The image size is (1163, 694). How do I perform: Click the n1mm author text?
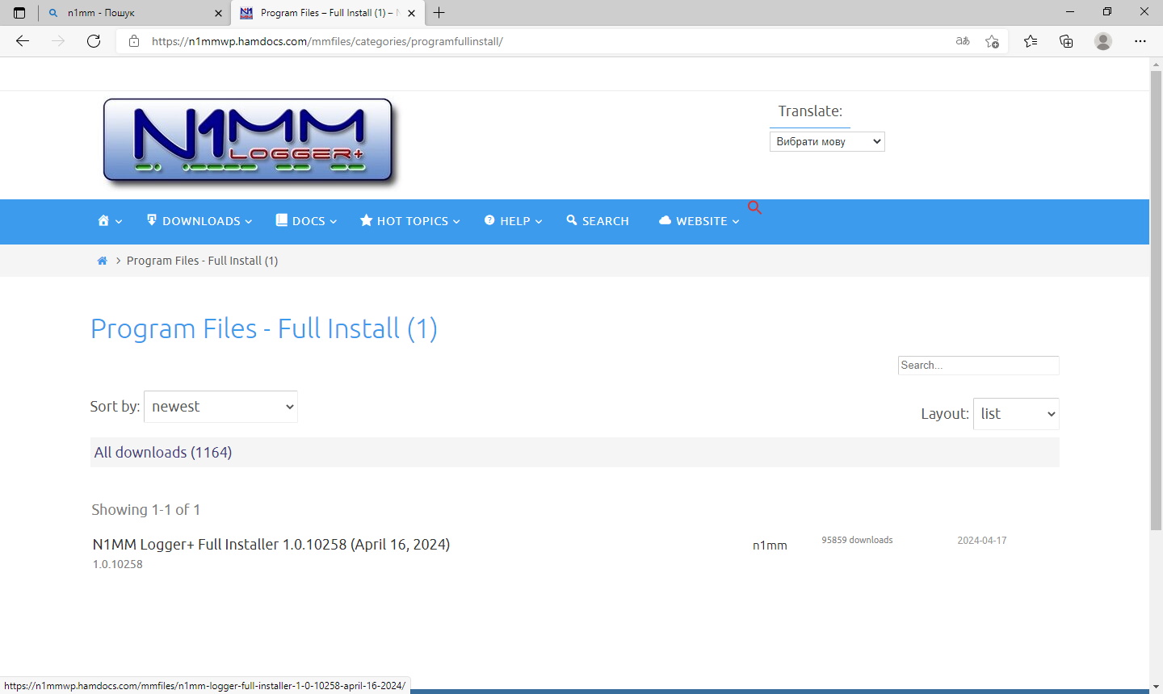[770, 546]
